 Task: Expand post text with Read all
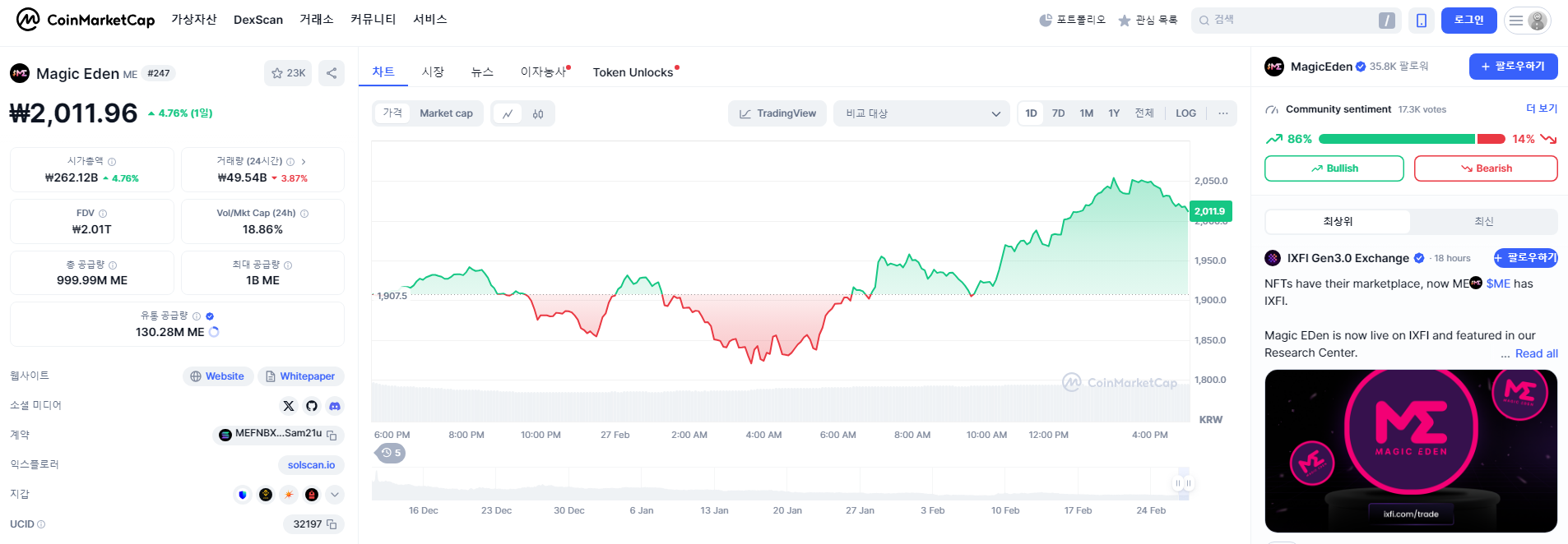pyautogui.click(x=1537, y=353)
